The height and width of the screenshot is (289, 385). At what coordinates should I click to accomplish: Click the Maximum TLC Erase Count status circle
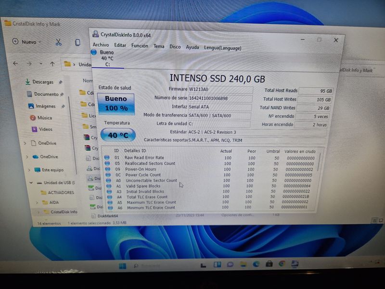tap(110, 202)
